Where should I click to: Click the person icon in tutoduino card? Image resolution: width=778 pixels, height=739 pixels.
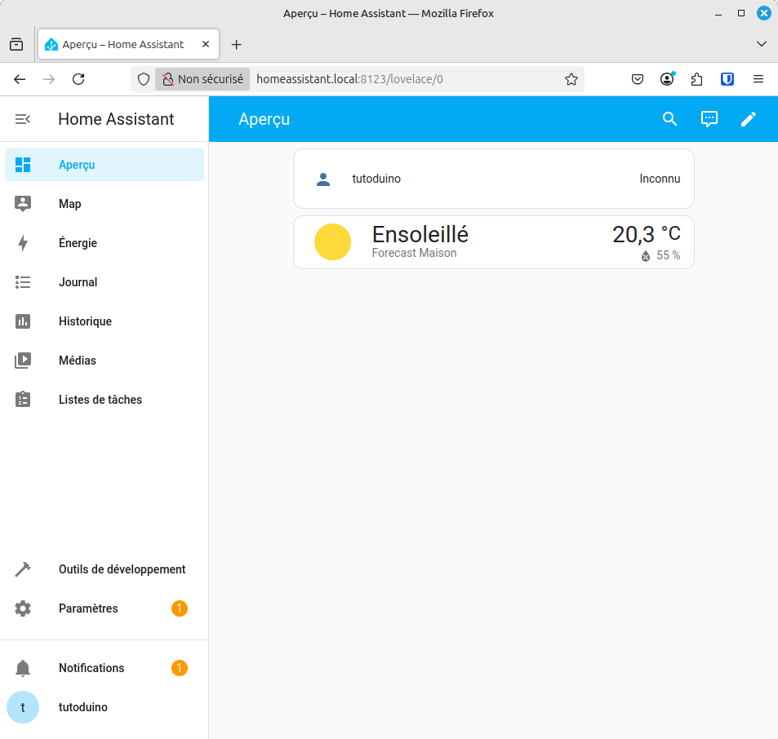pos(323,179)
